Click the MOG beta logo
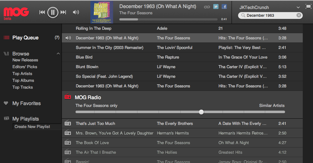Image resolution: width=313 pixels, height=163 pixels. click(x=16, y=14)
